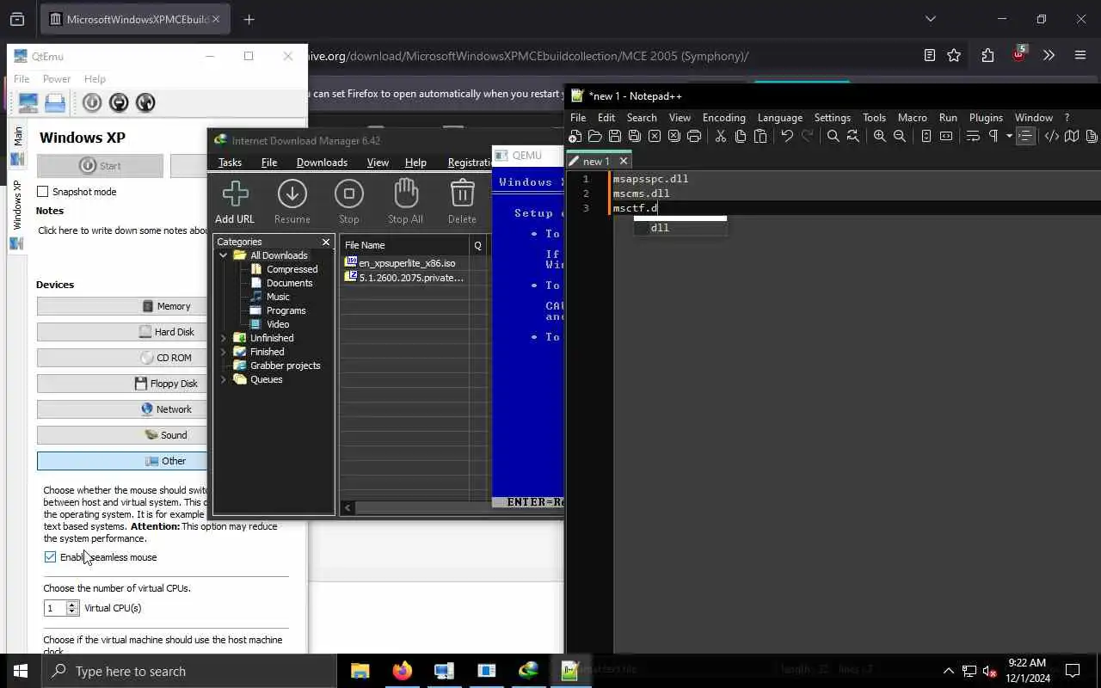The height and width of the screenshot is (688, 1101).
Task: Toggle the indent guide icon in Notepad++
Action: (1025, 136)
